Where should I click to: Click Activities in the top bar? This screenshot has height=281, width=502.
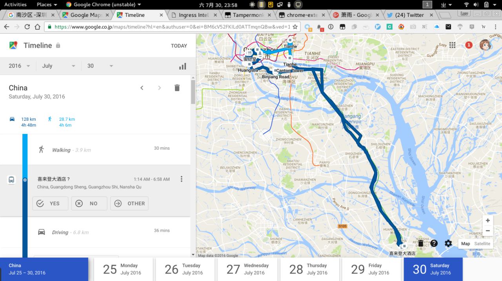click(x=15, y=5)
